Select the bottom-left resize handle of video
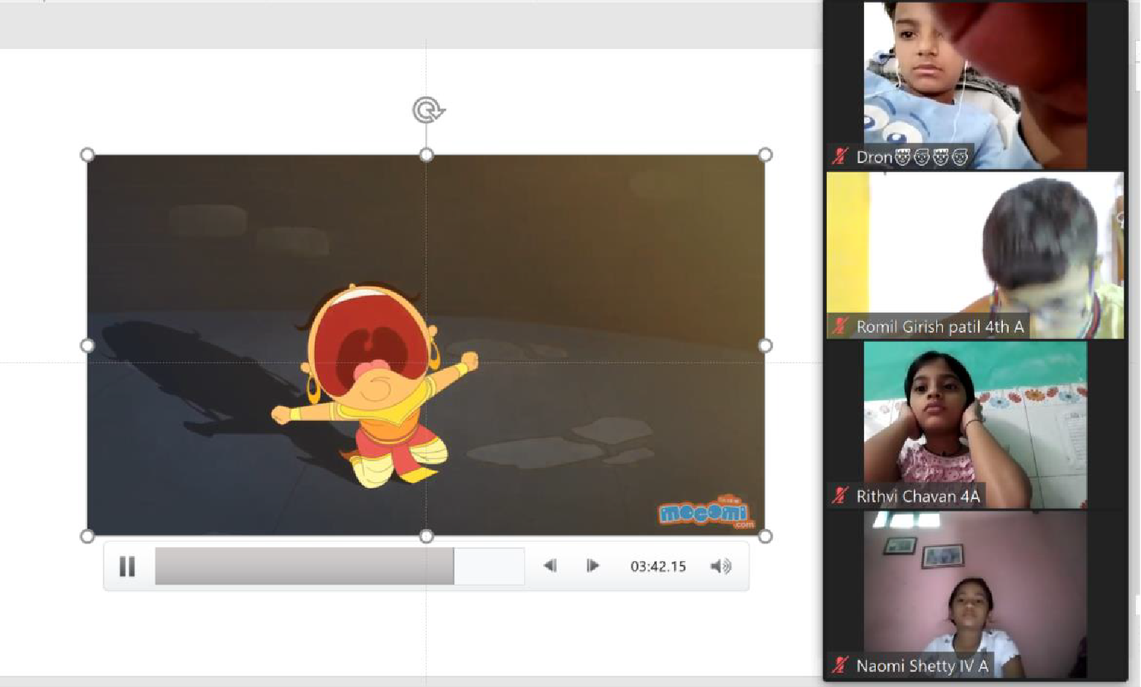Screen dimensions: 1141x687 (87, 536)
